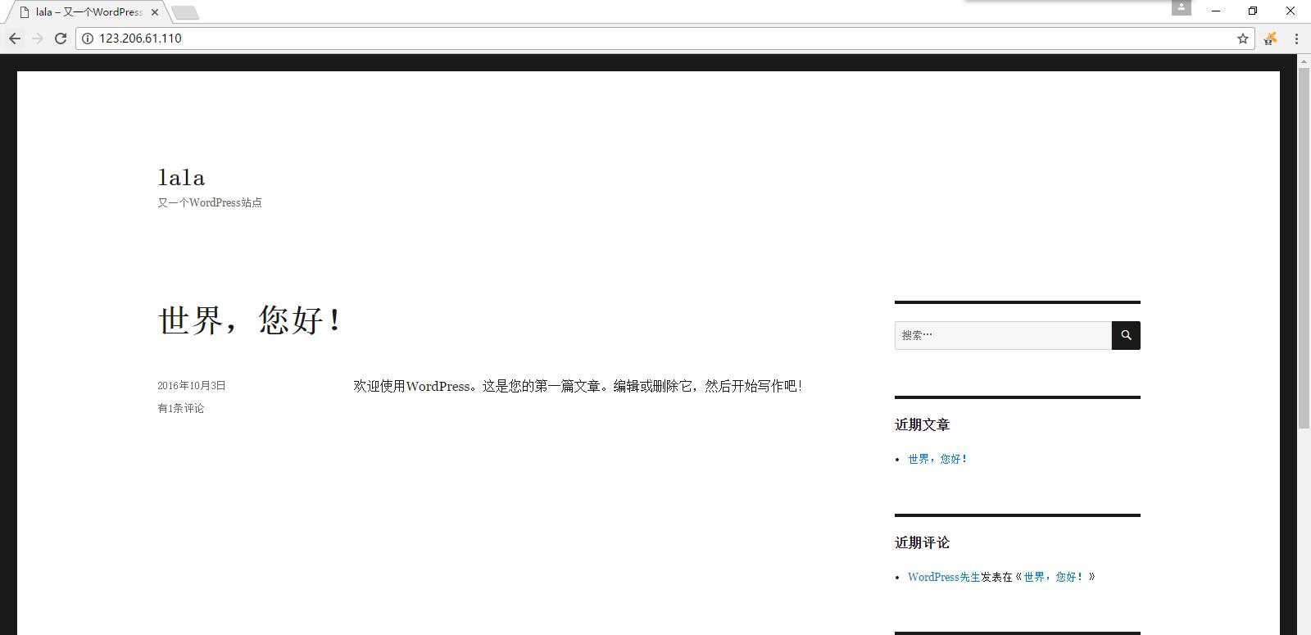This screenshot has height=635, width=1311.
Task: Click the browser forward arrow
Action: [37, 39]
